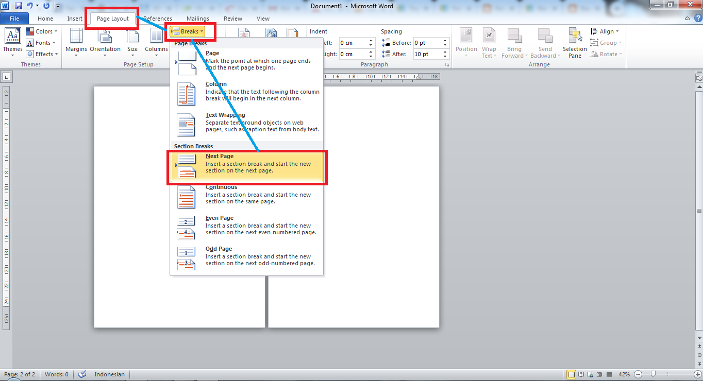
Task: Click the left indent value field
Action: [x=353, y=43]
